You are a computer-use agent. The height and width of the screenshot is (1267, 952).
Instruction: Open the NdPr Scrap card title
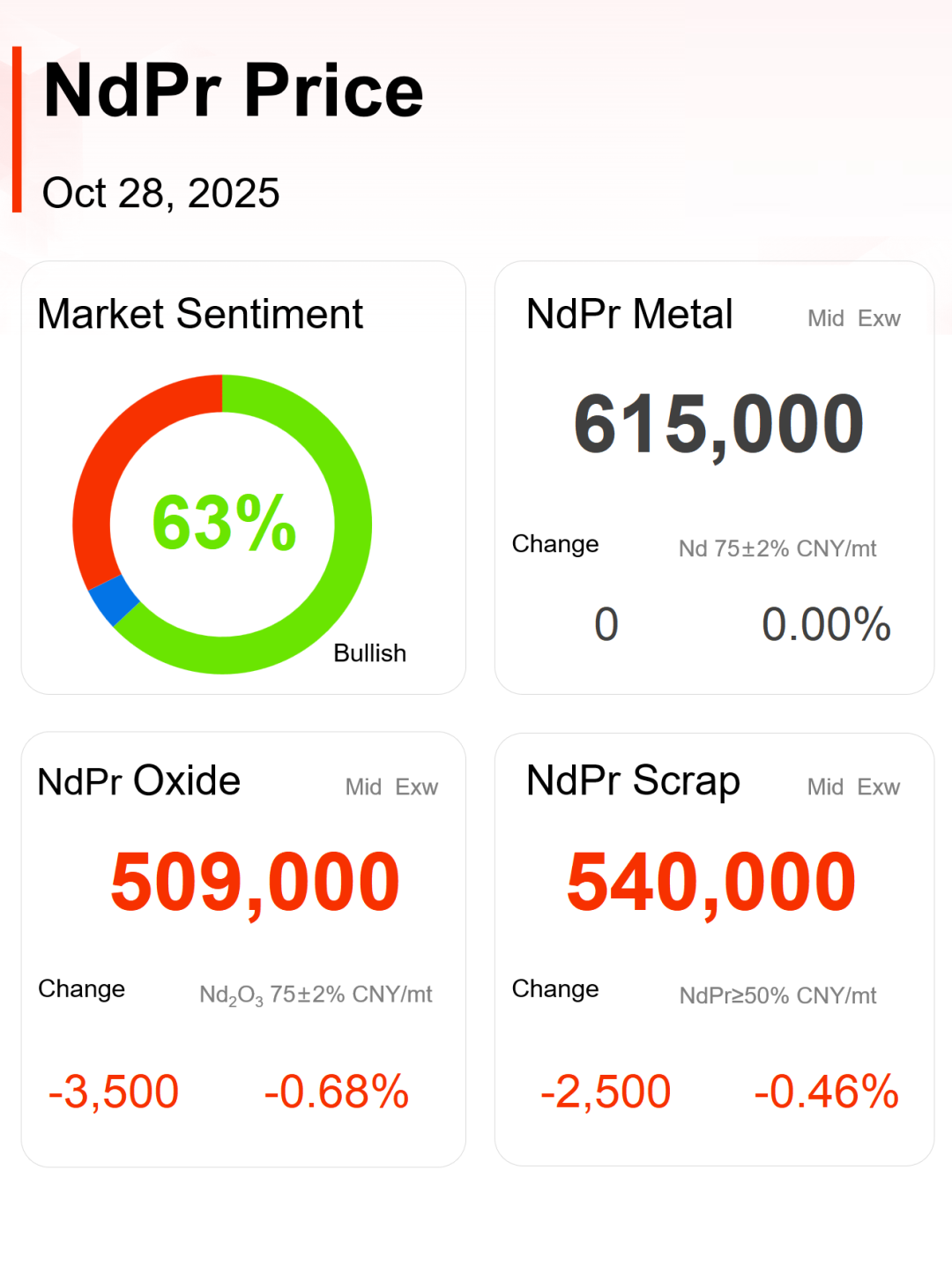tap(633, 781)
